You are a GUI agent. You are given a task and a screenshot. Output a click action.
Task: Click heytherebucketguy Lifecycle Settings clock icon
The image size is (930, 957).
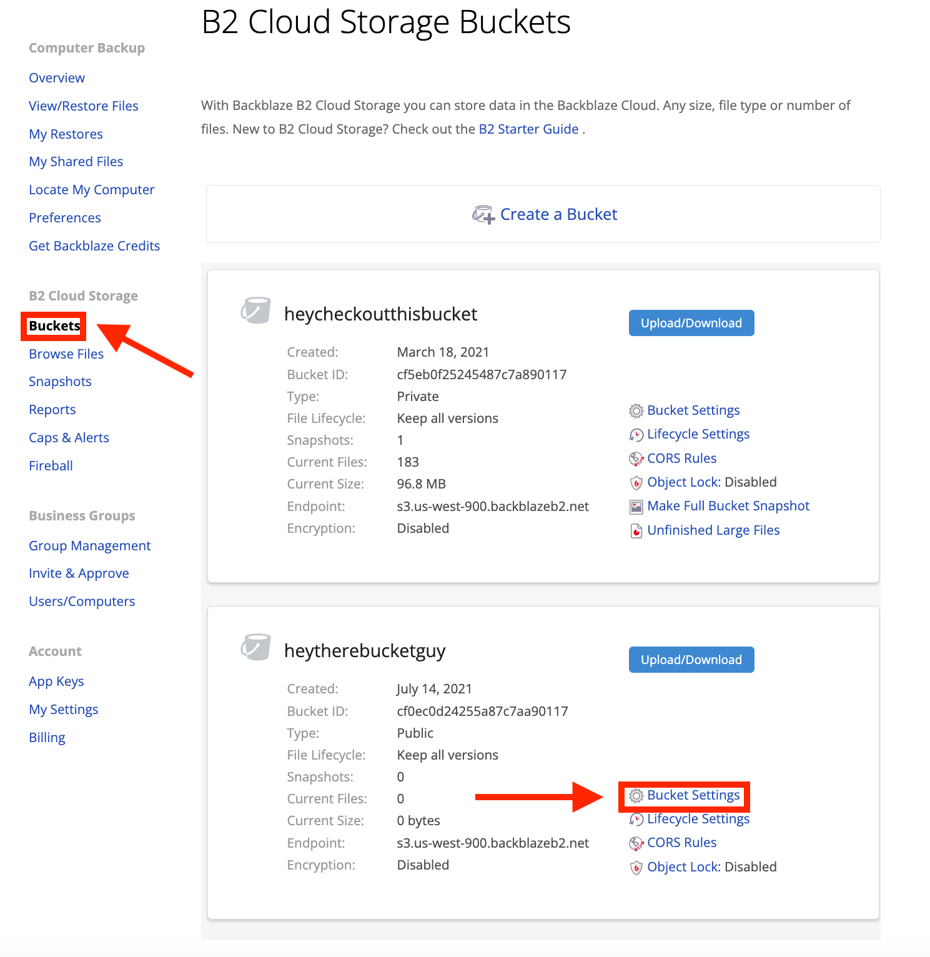coord(636,820)
